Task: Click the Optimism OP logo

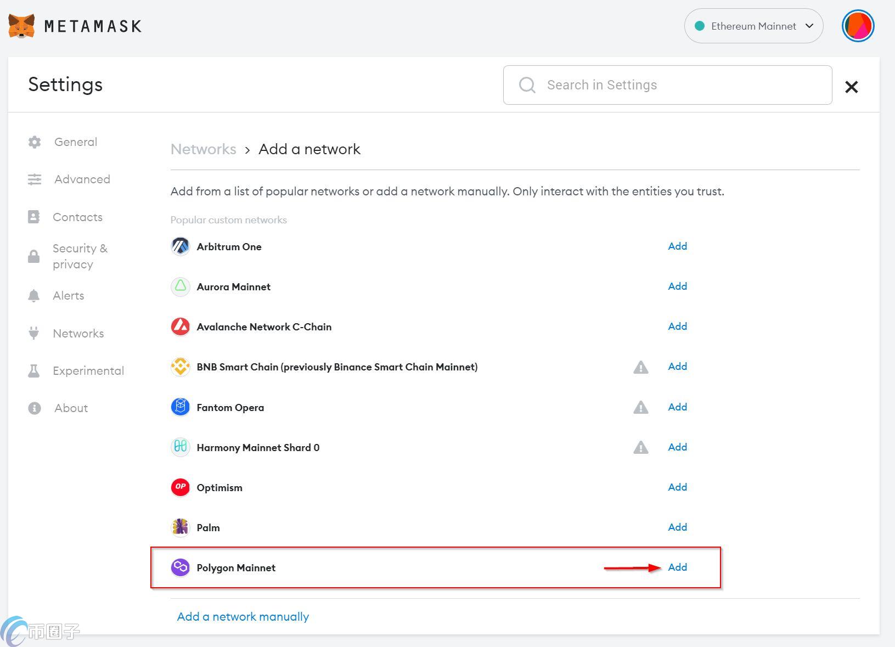Action: click(180, 487)
